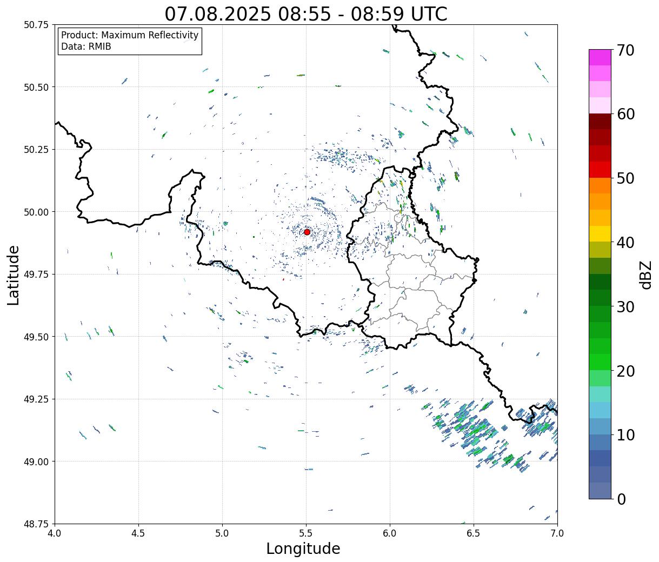Click the 50.75 latitude tick label
This screenshot has height=562, width=659.
pyautogui.click(x=36, y=25)
